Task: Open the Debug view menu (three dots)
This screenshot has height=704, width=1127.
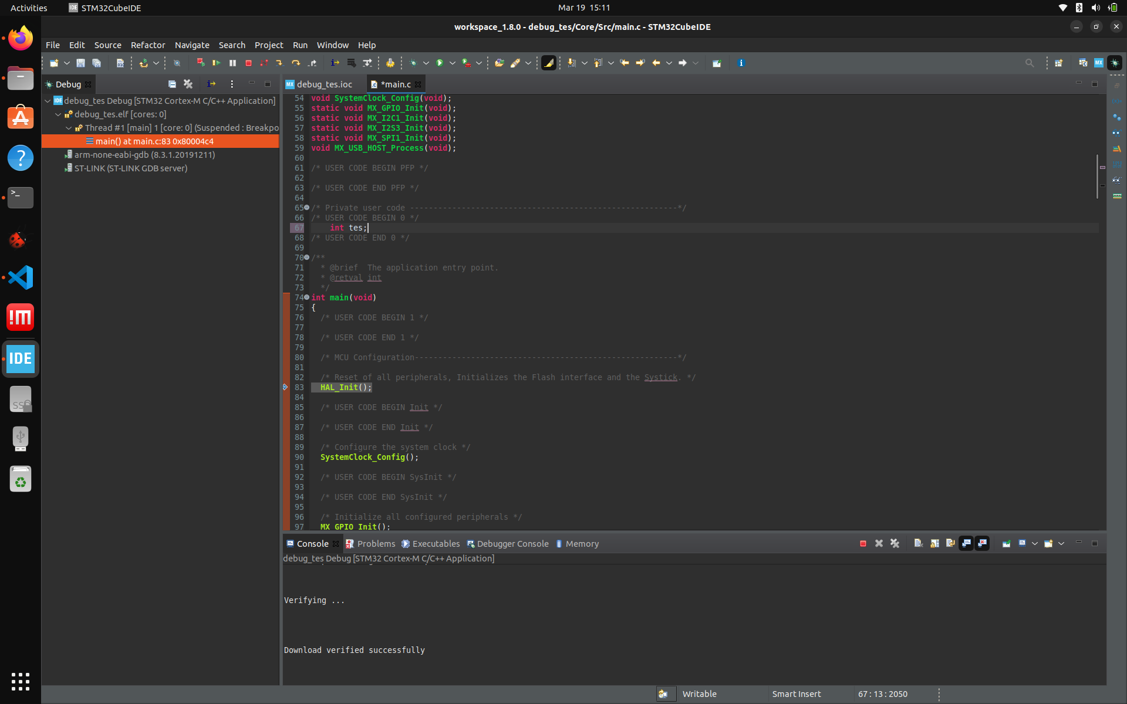Action: pos(232,84)
